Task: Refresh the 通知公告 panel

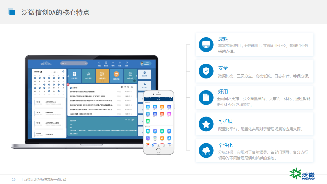Action: (126, 120)
